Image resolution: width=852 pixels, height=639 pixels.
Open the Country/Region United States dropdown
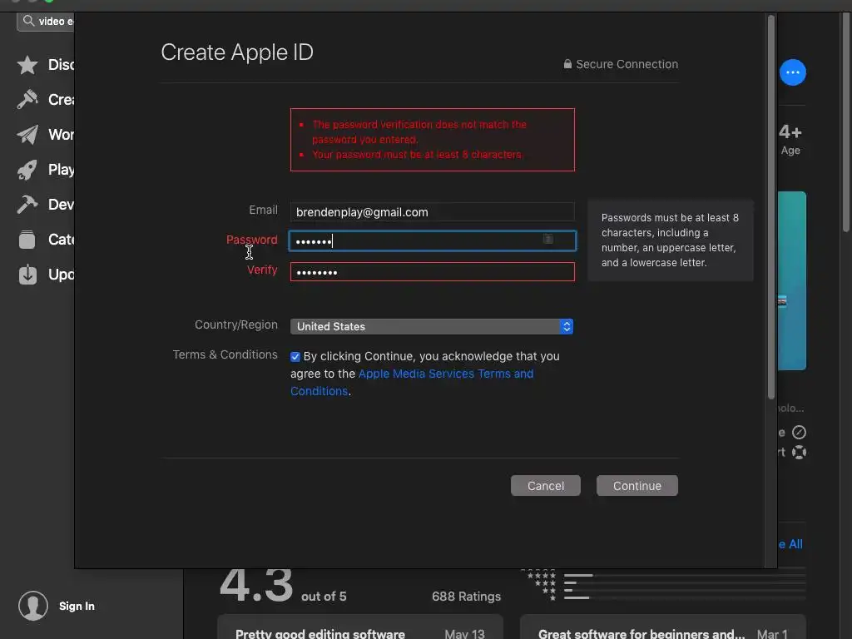point(432,326)
